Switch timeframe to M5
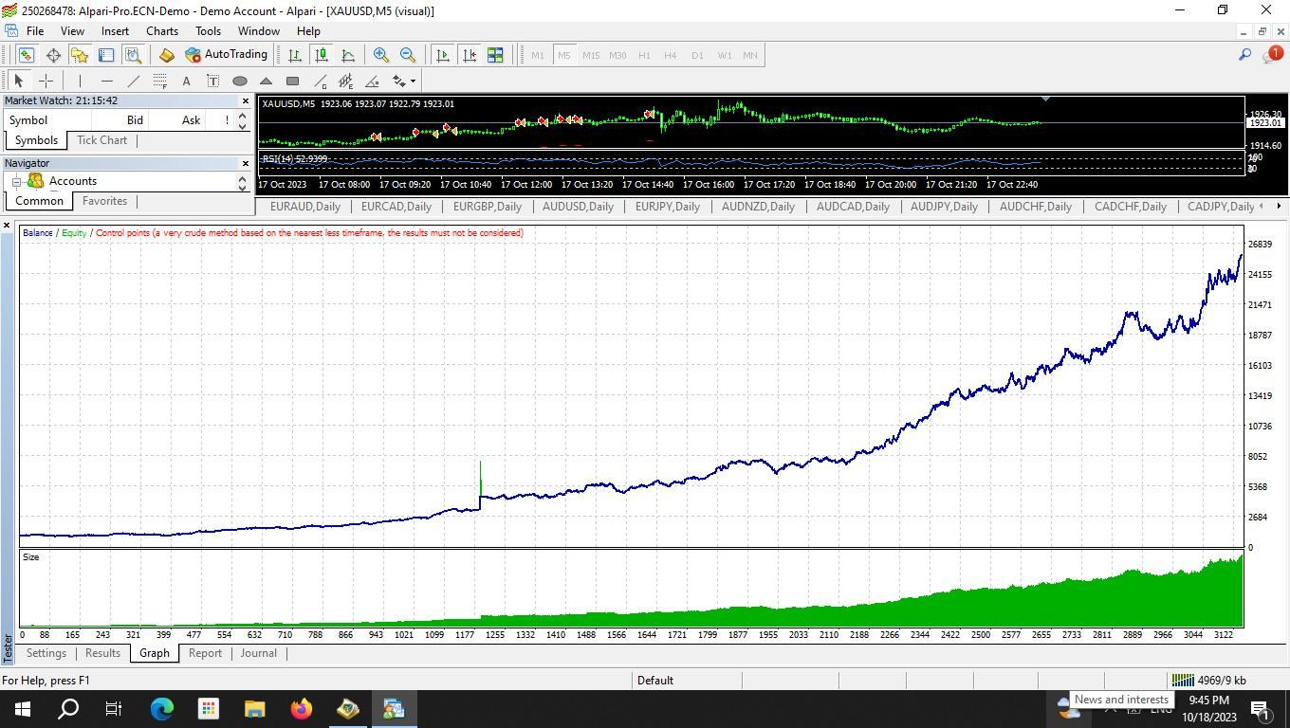Viewport: 1290px width, 728px height. 563,55
